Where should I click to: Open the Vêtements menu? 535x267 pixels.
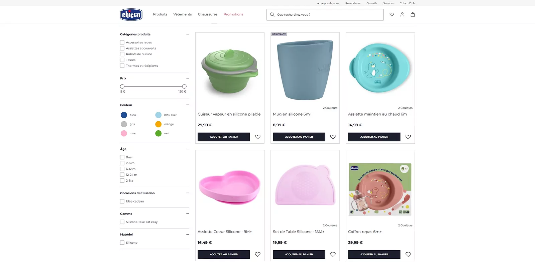[x=183, y=14]
